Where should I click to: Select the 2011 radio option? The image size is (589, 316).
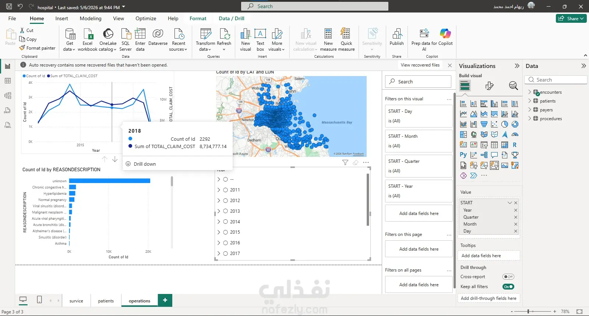pyautogui.click(x=226, y=190)
